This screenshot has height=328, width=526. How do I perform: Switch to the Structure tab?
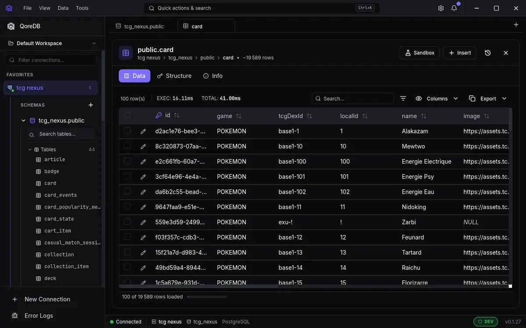pos(174,76)
